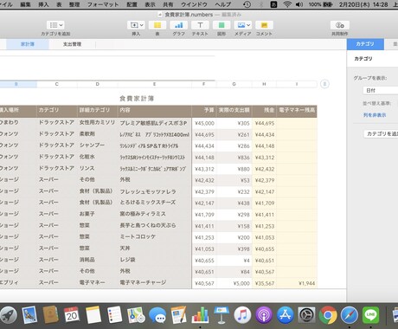Show battery status in menu bar

pyautogui.click(x=320, y=4)
